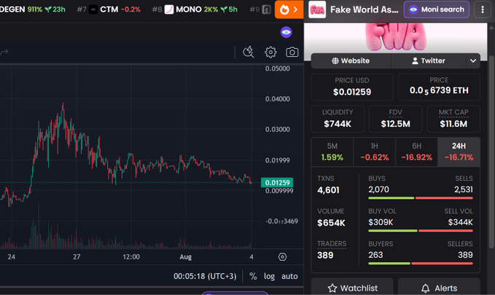This screenshot has width=495, height=295.
Task: Click the VOLUME $654K value
Action: pyautogui.click(x=331, y=223)
